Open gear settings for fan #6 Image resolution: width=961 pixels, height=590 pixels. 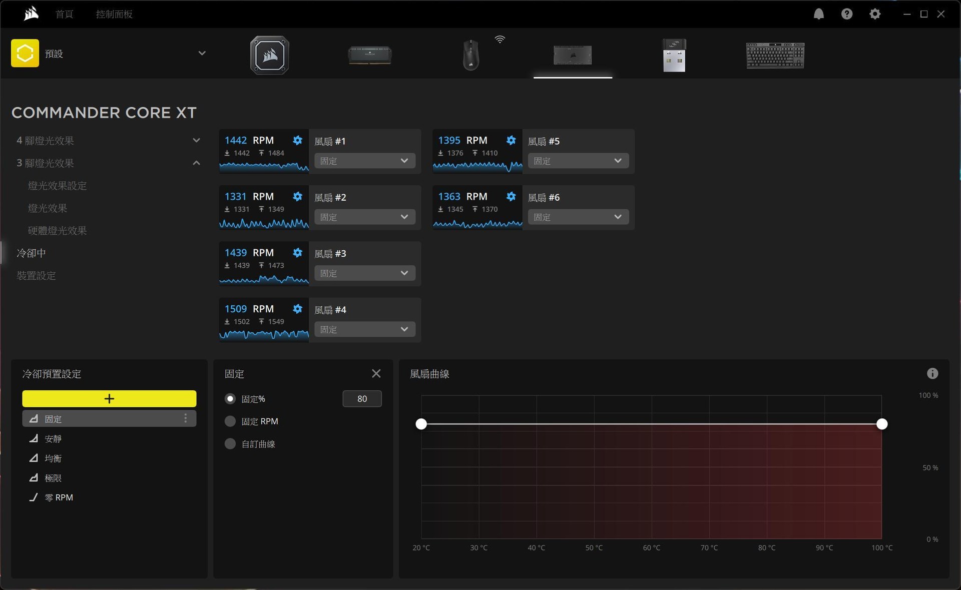pos(511,196)
